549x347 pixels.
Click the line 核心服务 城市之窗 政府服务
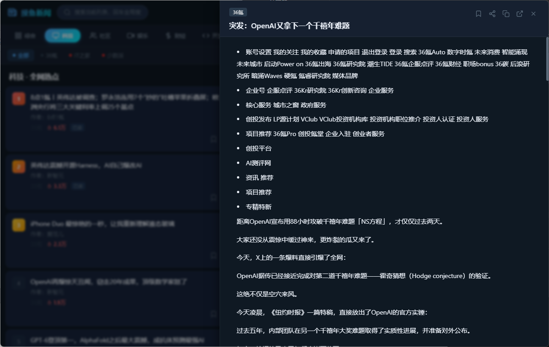click(x=286, y=105)
